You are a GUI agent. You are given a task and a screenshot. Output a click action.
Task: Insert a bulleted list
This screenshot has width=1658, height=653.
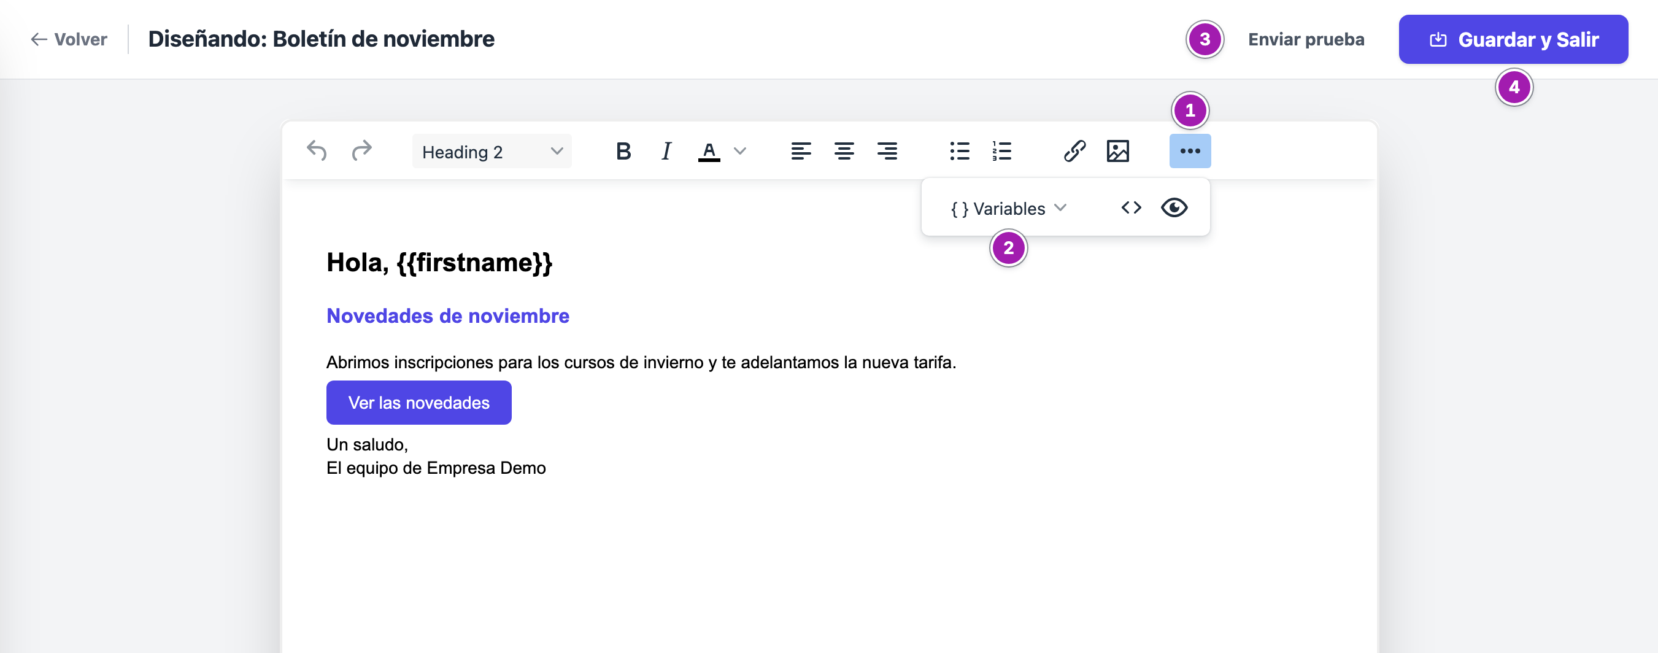(x=959, y=152)
